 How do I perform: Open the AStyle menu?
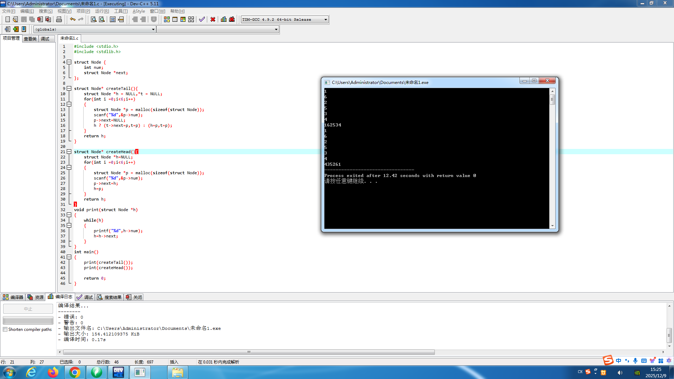(x=139, y=11)
